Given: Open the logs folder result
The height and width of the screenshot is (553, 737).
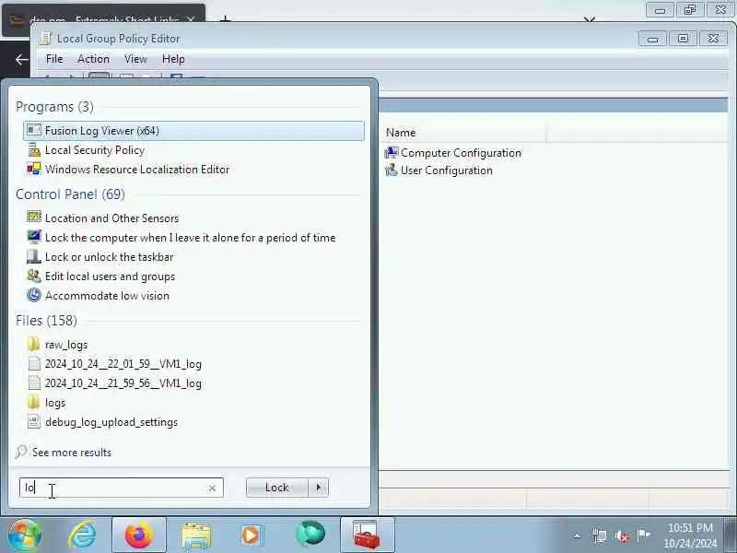Looking at the screenshot, I should [x=55, y=403].
